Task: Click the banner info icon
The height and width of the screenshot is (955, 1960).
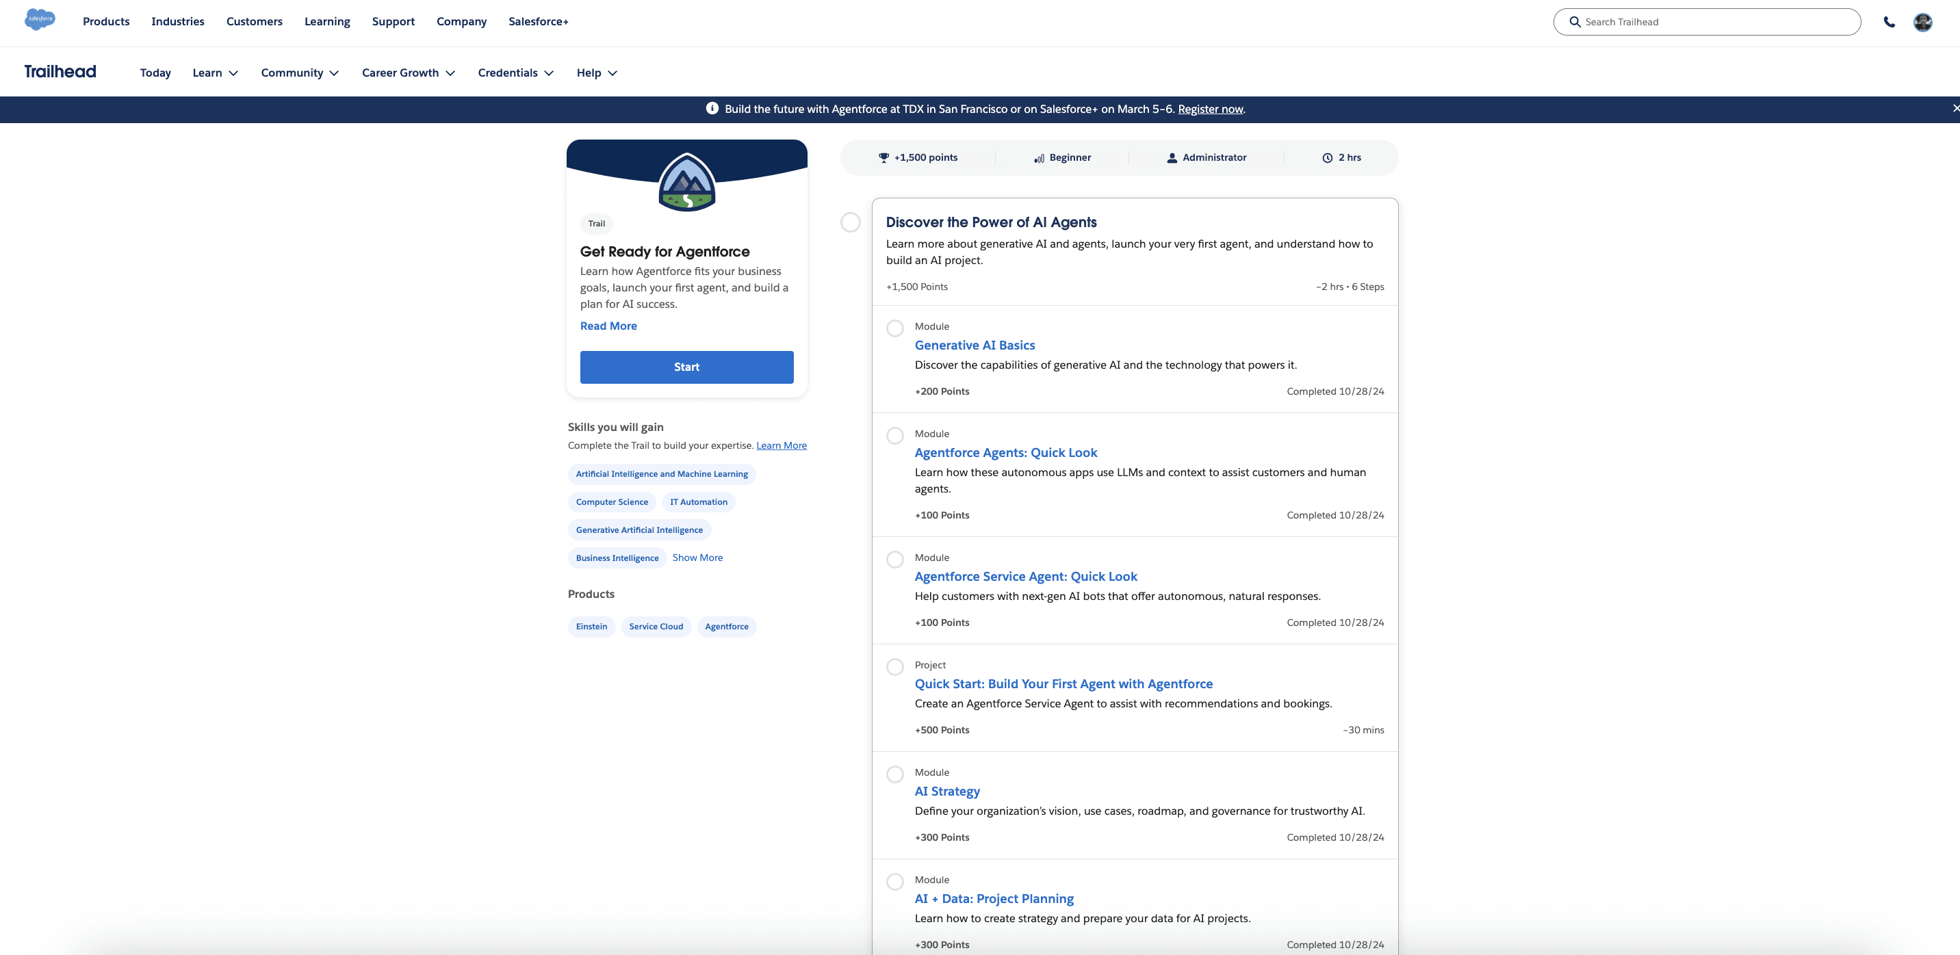Action: point(712,108)
